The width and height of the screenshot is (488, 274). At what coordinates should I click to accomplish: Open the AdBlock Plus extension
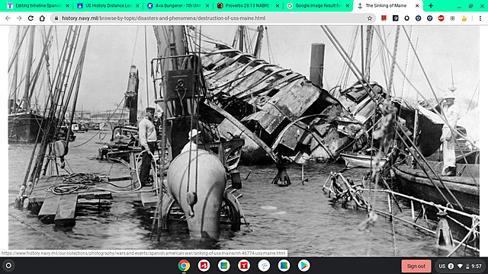click(x=441, y=18)
